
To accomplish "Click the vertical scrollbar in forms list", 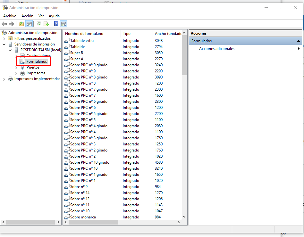I will pos(184,128).
